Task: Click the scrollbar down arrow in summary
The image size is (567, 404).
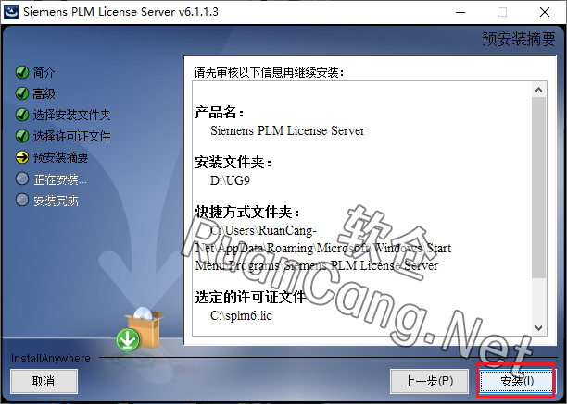Action: tap(539, 328)
